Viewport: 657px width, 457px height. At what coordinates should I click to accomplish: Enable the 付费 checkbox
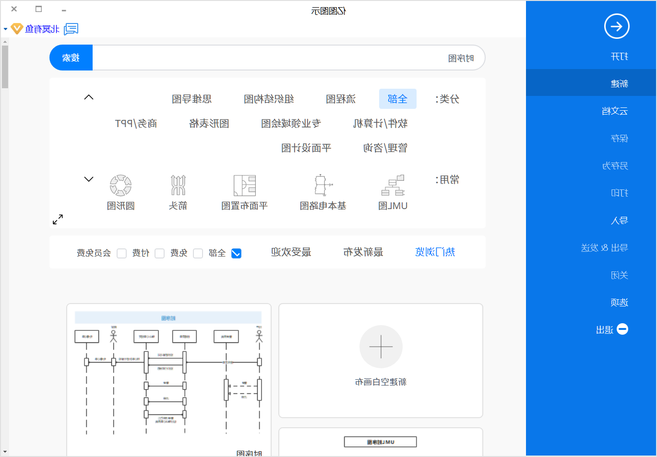tap(160, 253)
